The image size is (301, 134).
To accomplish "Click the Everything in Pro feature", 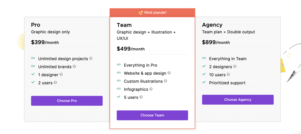I will tap(141, 65).
